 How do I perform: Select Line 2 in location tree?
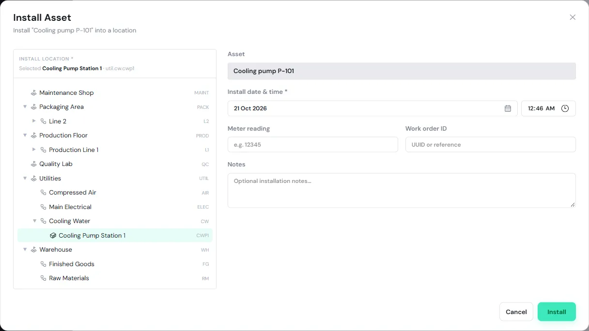tap(115, 121)
